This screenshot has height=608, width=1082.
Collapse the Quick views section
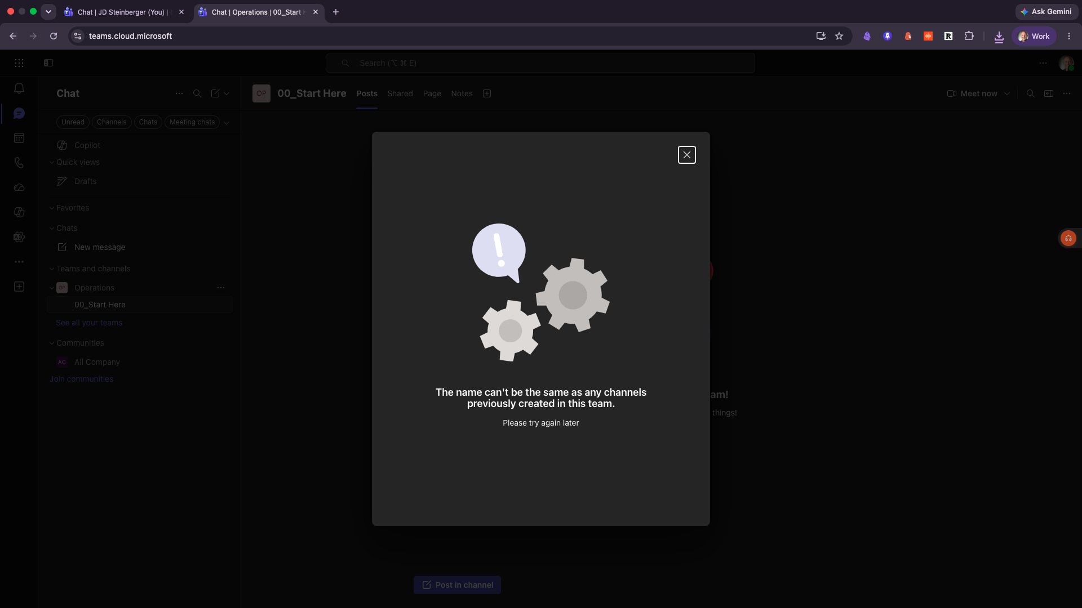52,163
